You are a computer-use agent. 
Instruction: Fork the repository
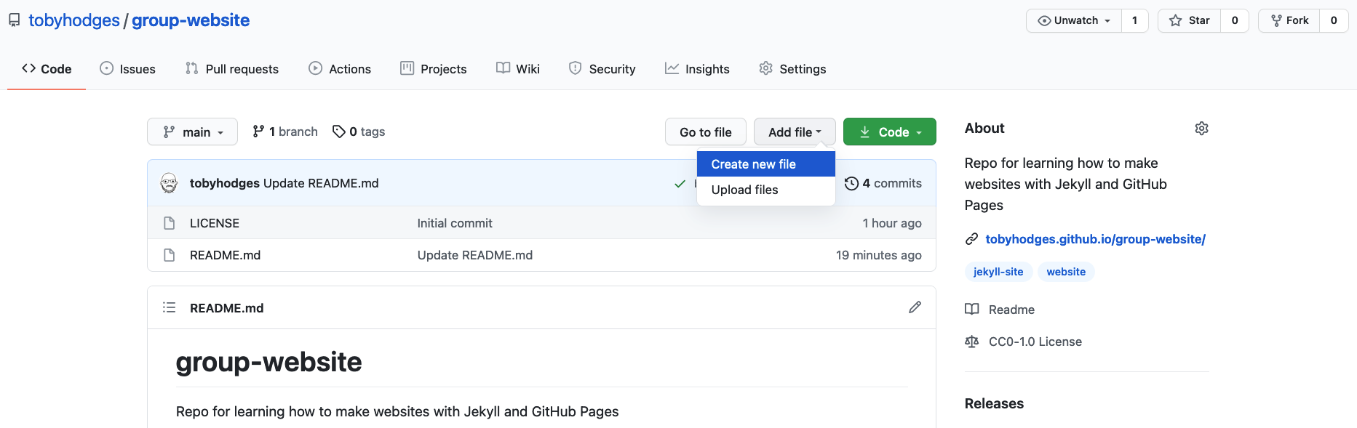[1289, 20]
